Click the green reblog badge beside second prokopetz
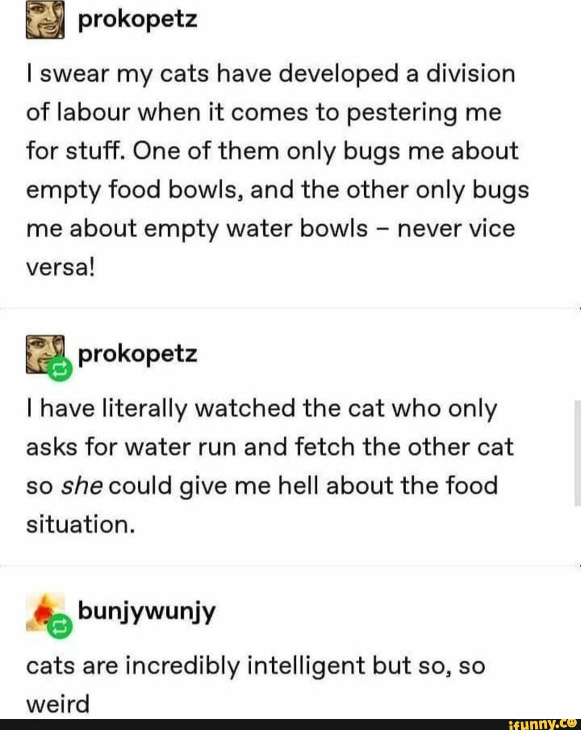 60,369
